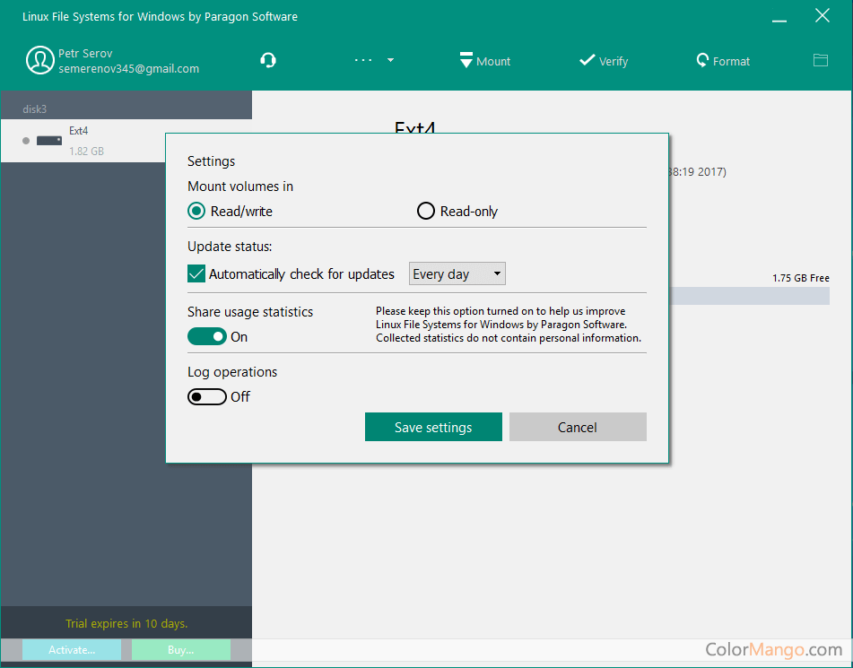The width and height of the screenshot is (853, 668).
Task: Click the semerenov345@gmail.com account email
Action: [x=129, y=68]
